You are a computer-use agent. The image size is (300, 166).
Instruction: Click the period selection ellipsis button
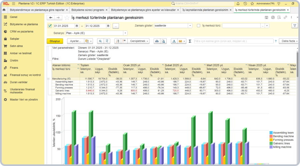coord(116,26)
